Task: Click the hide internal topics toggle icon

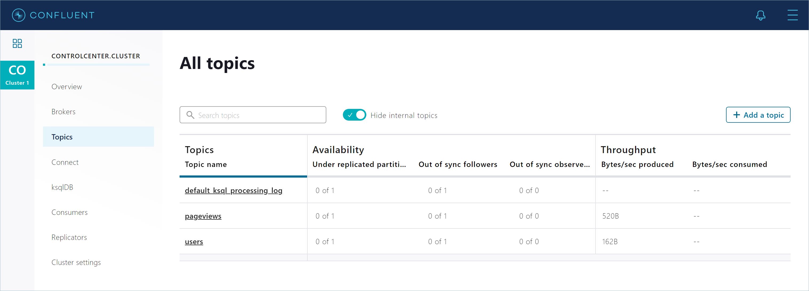Action: pyautogui.click(x=355, y=115)
